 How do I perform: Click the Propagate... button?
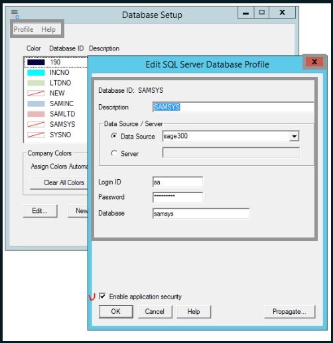(290, 312)
